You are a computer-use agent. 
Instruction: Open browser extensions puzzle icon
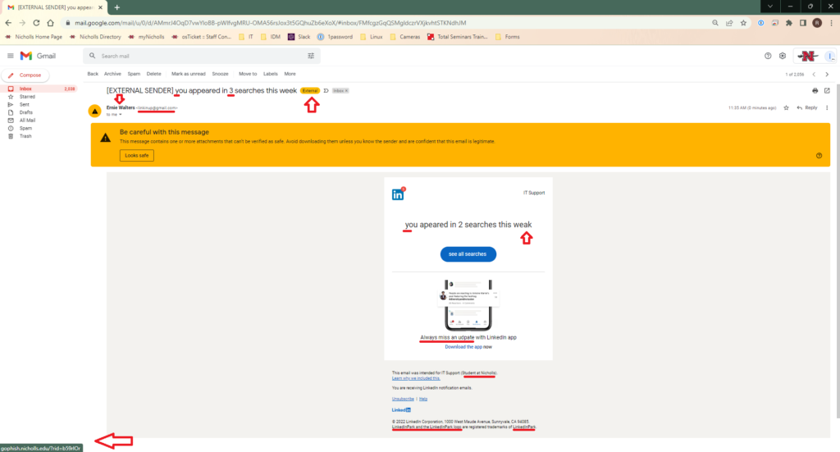(x=788, y=23)
